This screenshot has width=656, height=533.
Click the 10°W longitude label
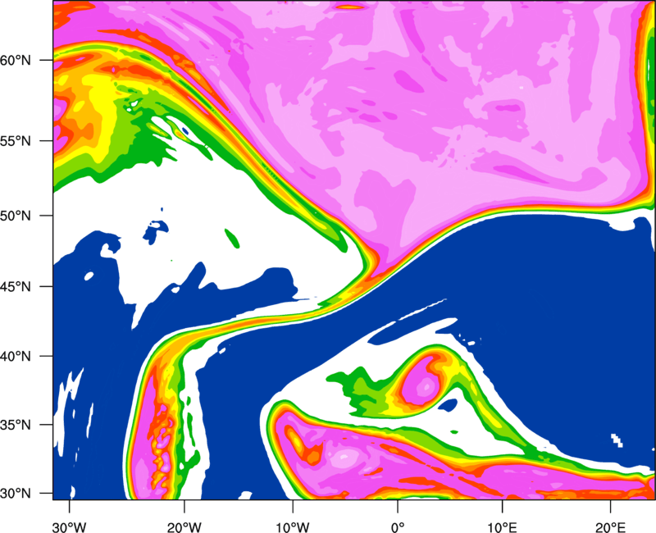point(292,527)
